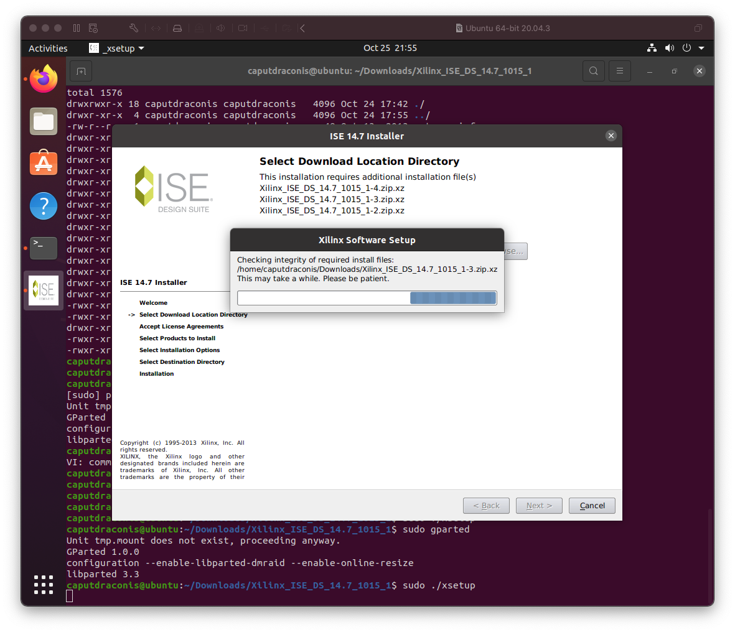The height and width of the screenshot is (632, 735).
Task: Click the Ubuntu 64-bit 20.04.3 window title
Action: (508, 28)
